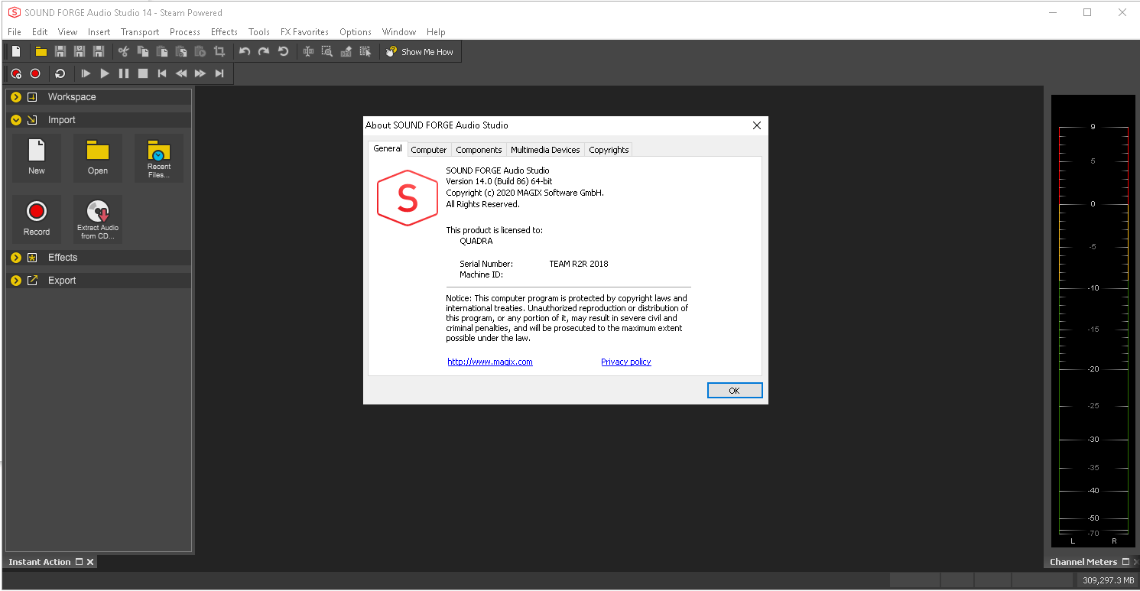Image resolution: width=1140 pixels, height=591 pixels.
Task: Click the New tile in Import panel
Action: 37,157
